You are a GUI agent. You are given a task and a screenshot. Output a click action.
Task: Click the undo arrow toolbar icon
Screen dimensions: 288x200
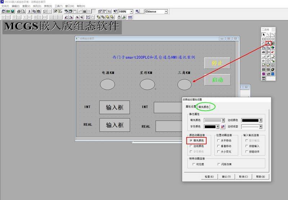pyautogui.click(x=45, y=11)
